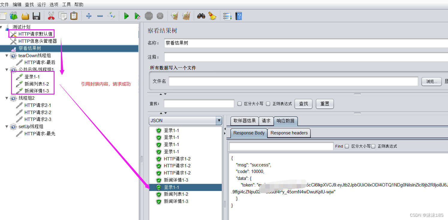Select HTTP请求-最先 sampler in tree
This screenshot has height=220, width=448.
pos(40,134)
